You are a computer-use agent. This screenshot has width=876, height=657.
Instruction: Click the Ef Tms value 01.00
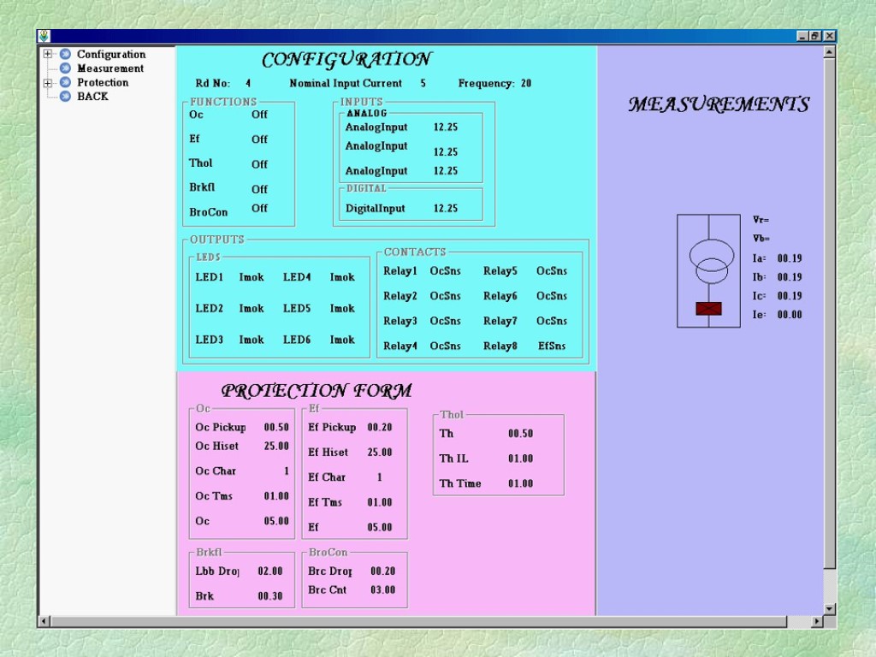pos(379,502)
